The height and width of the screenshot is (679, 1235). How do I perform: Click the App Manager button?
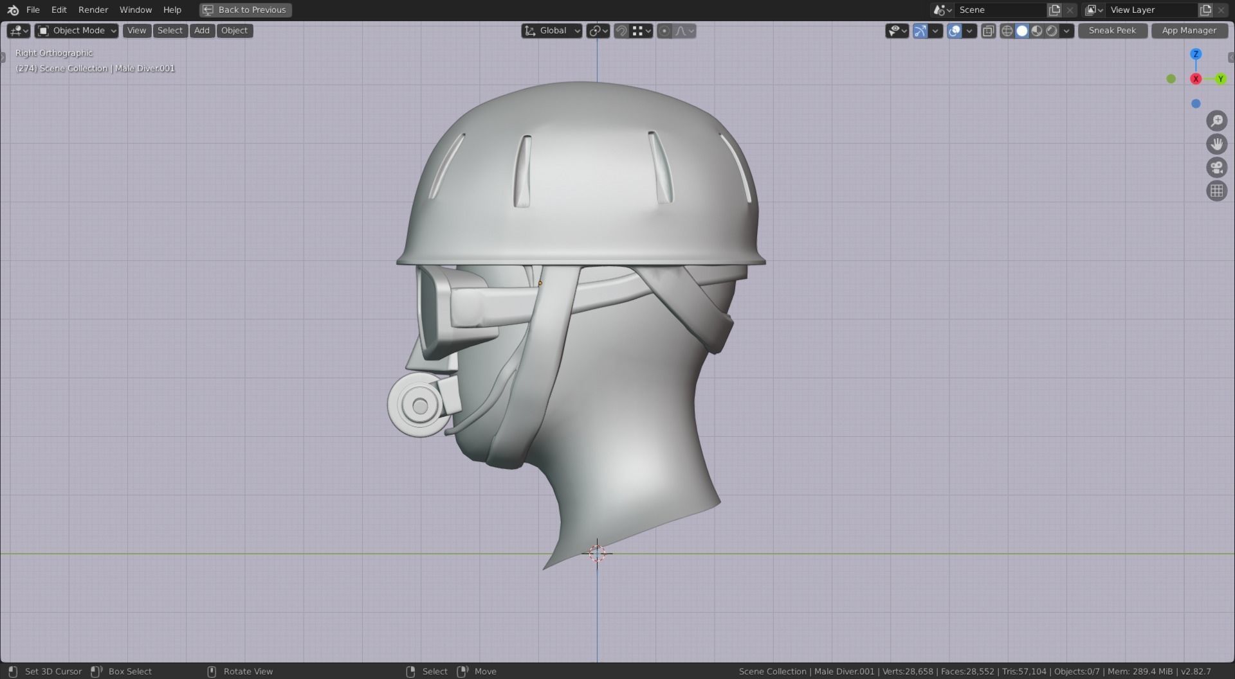click(x=1189, y=30)
